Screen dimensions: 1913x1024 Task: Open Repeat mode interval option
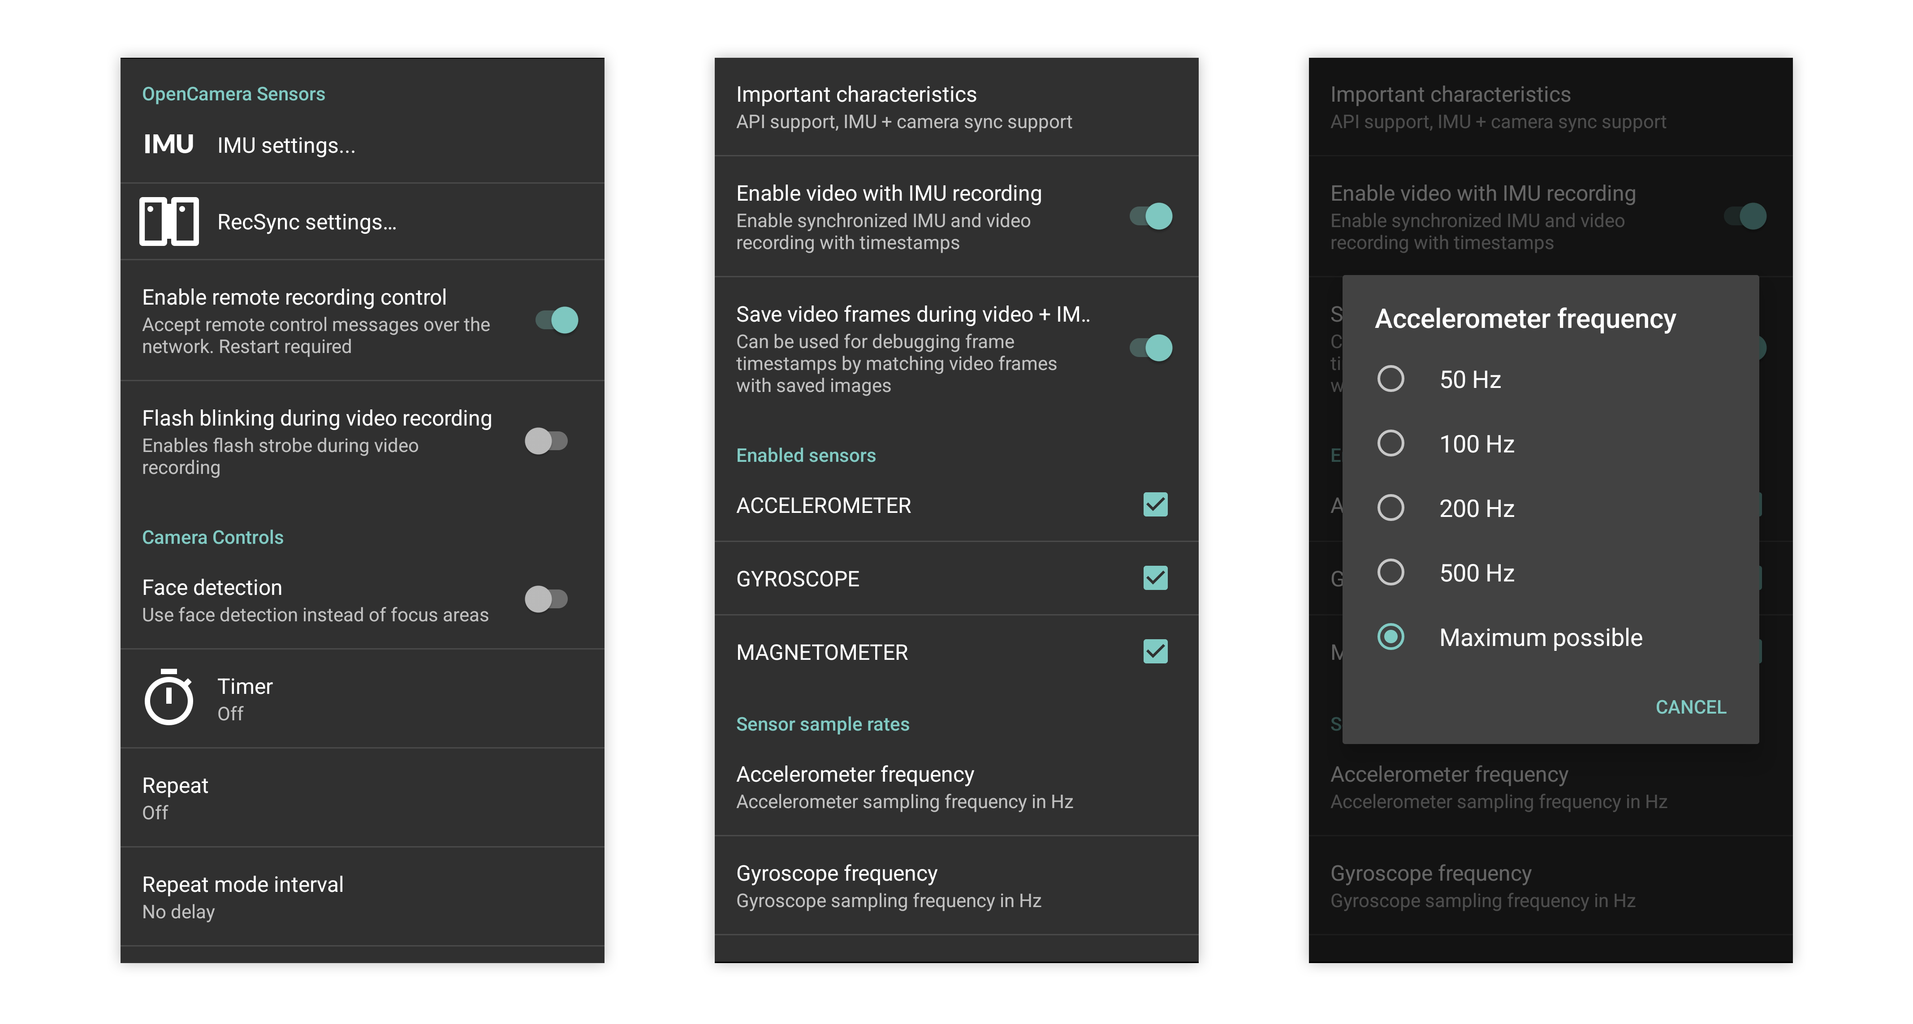[x=243, y=897]
